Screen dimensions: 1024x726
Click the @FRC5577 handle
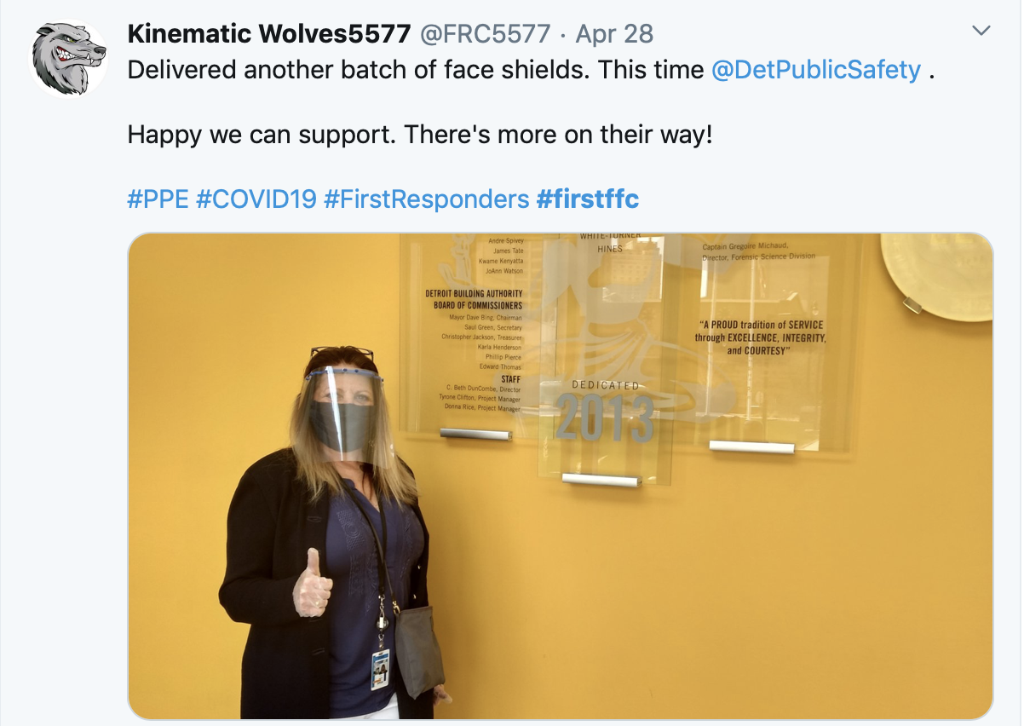tap(485, 34)
